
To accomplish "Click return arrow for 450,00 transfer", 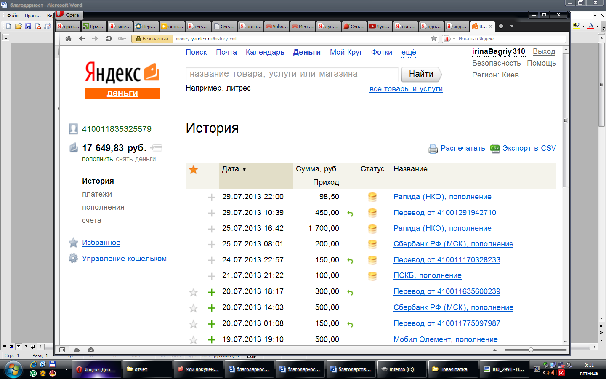I will click(x=350, y=214).
